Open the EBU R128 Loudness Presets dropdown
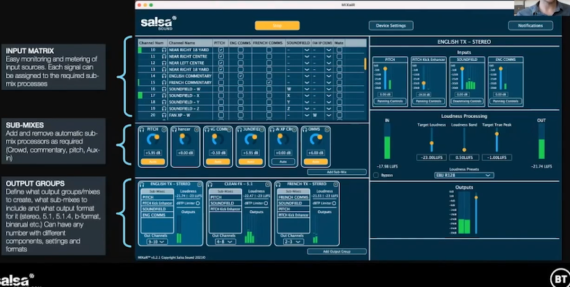Viewport: 570px width, 287px height. 464,175
